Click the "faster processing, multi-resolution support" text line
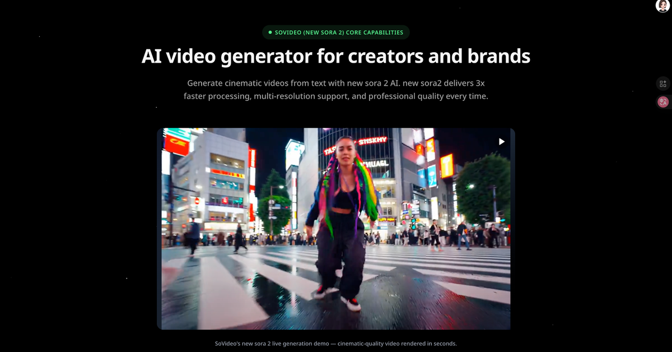The width and height of the screenshot is (672, 352). 336,96
